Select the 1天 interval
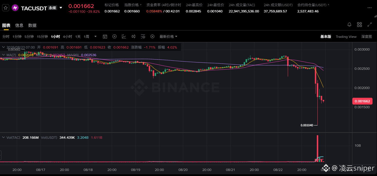 pyautogui.click(x=78, y=37)
